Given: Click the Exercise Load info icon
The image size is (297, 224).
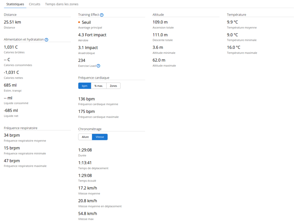Looking at the screenshot, I should coord(98,66).
